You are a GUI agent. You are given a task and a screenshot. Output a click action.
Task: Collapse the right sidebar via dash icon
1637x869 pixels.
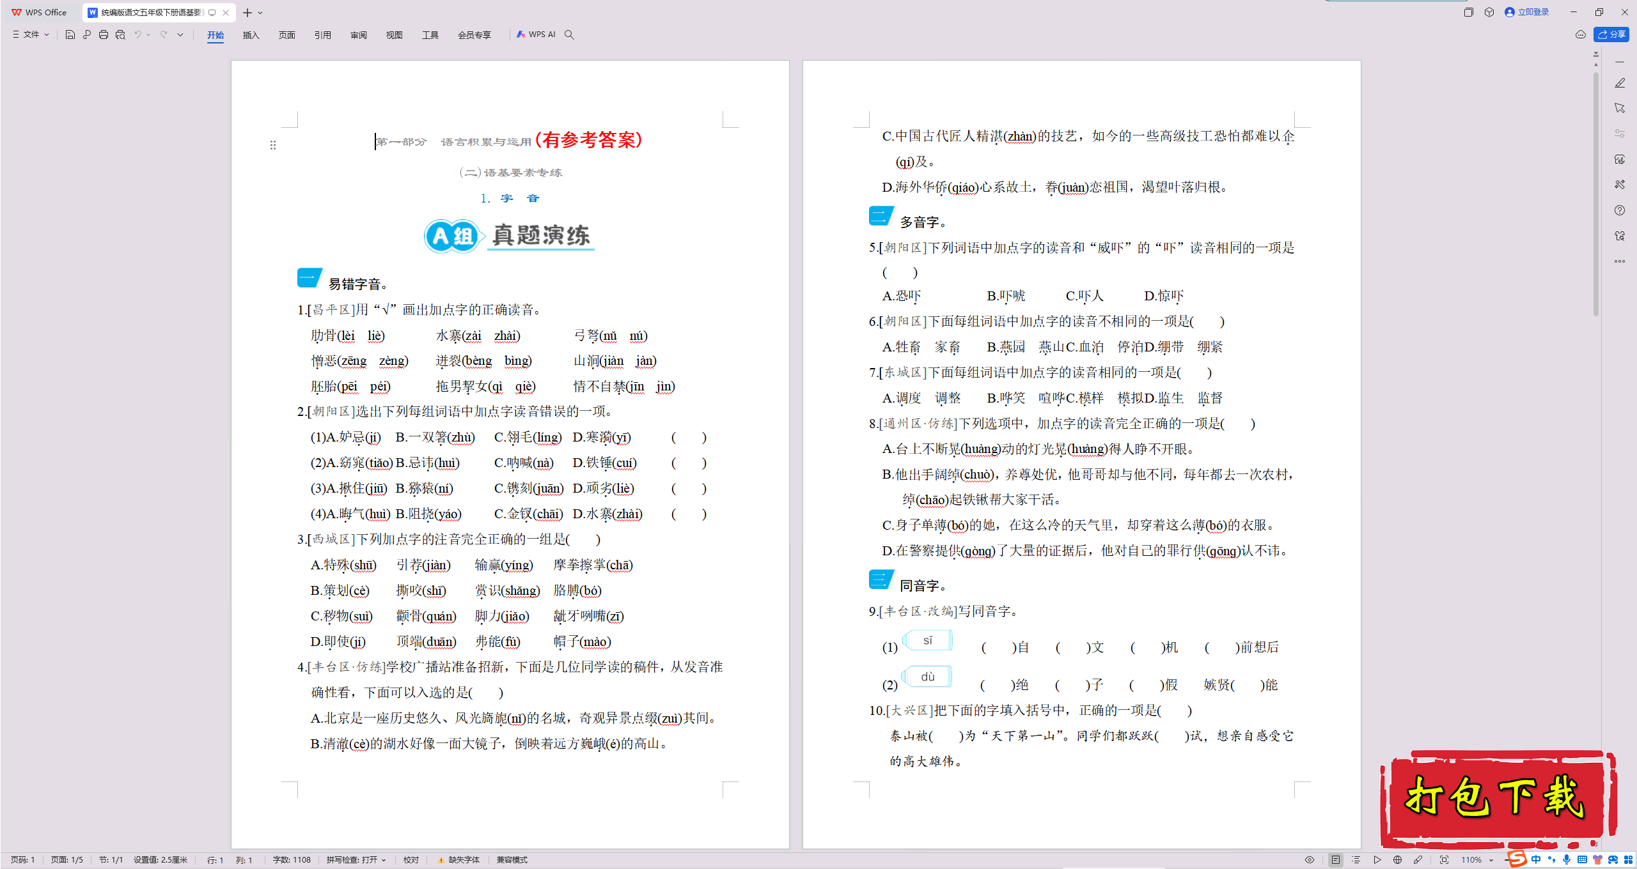(x=1620, y=62)
